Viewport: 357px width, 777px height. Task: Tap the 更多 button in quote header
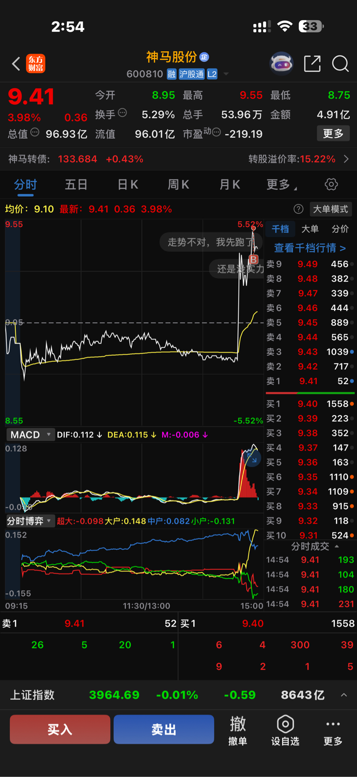(x=333, y=134)
